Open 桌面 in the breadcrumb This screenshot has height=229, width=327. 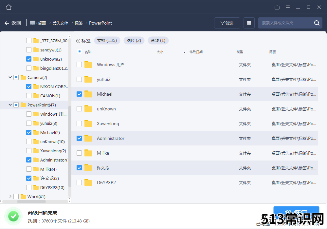tap(42, 23)
